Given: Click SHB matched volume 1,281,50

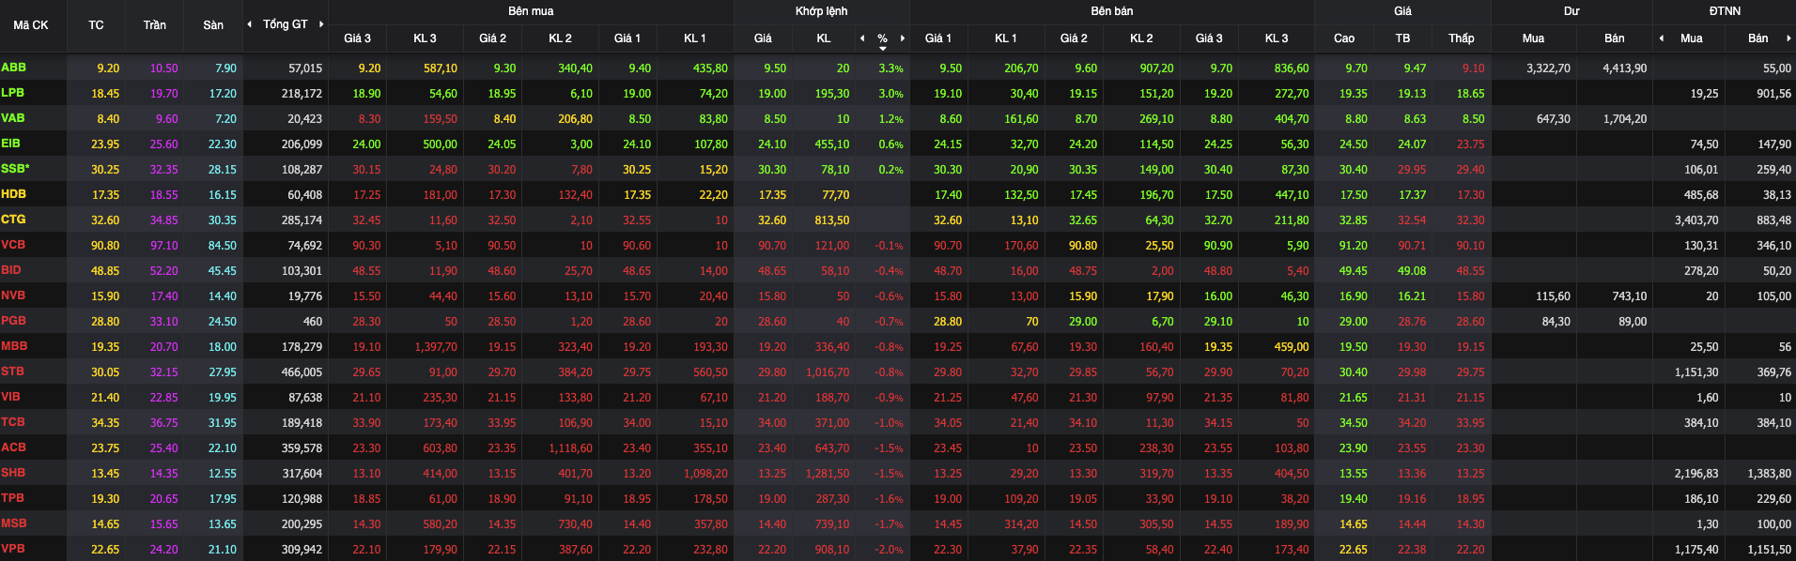Looking at the screenshot, I should (x=828, y=474).
